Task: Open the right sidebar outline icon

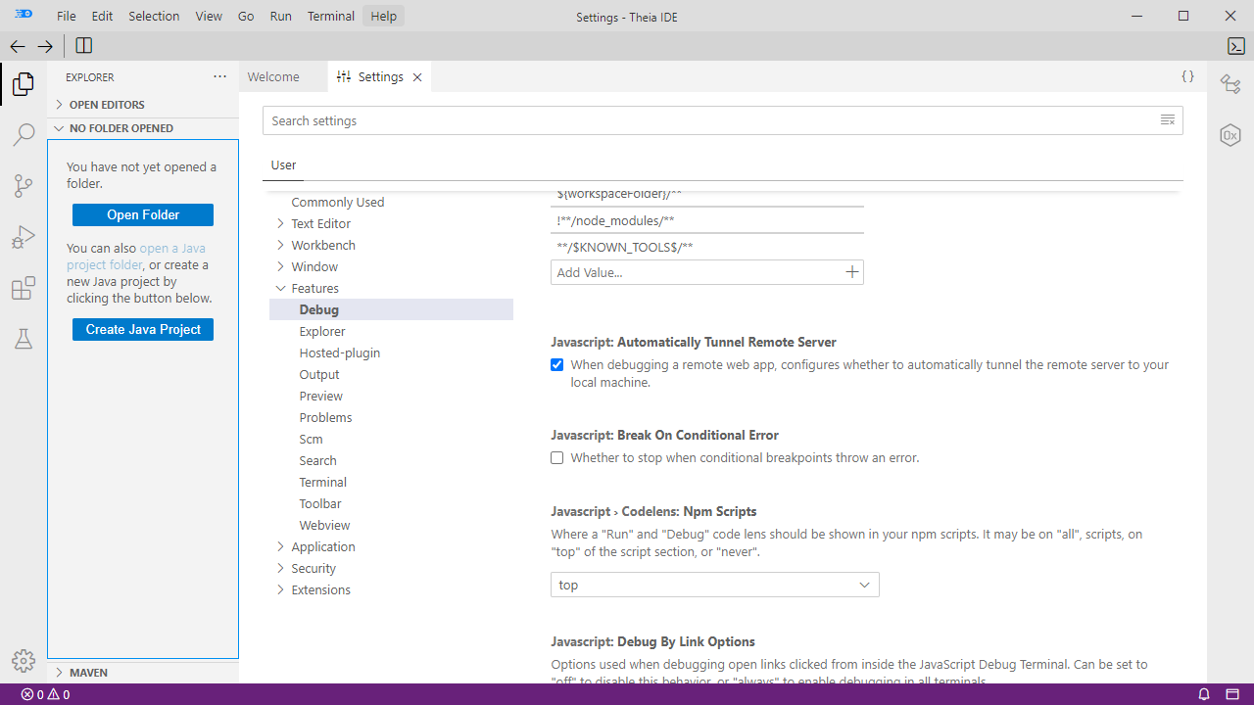Action: [1230, 84]
